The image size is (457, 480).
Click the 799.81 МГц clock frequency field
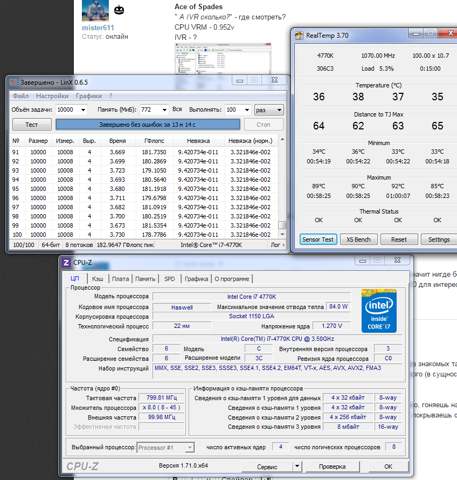(x=162, y=397)
